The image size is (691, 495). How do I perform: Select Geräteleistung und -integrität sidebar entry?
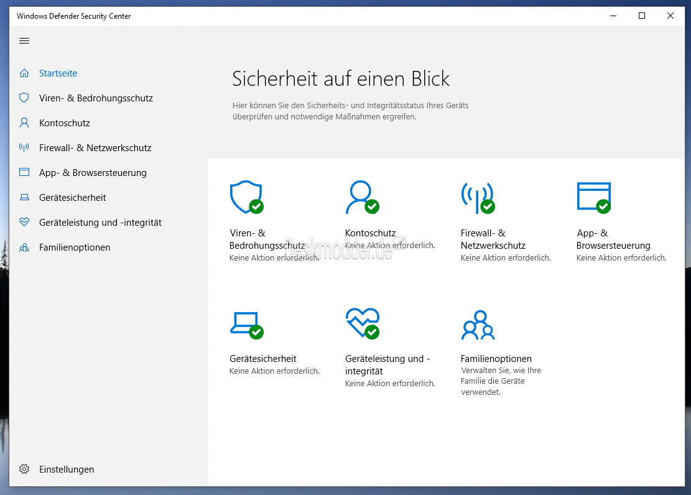[101, 223]
